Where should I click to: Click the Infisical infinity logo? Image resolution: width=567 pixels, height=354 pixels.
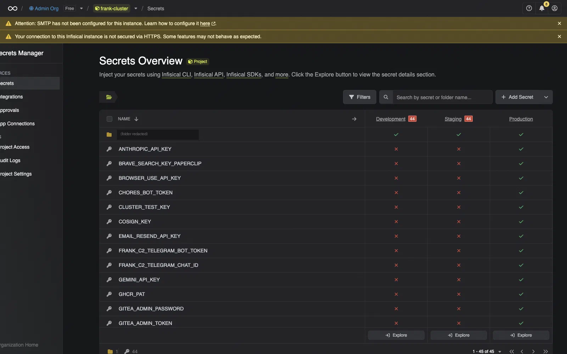pyautogui.click(x=12, y=8)
